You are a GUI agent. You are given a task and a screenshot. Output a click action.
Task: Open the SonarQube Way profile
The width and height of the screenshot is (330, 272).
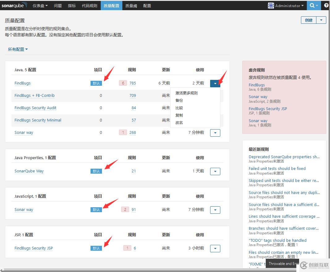click(x=29, y=171)
